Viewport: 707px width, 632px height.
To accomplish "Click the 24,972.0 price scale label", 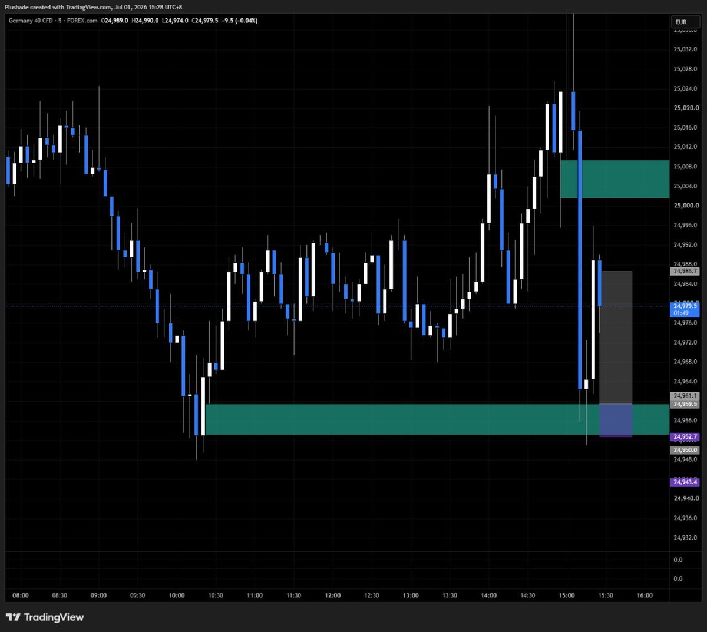I will tap(685, 342).
